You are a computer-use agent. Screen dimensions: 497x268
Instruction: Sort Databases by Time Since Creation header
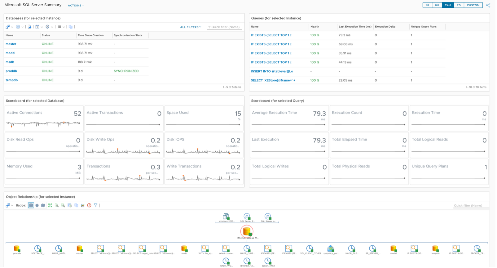click(x=91, y=36)
